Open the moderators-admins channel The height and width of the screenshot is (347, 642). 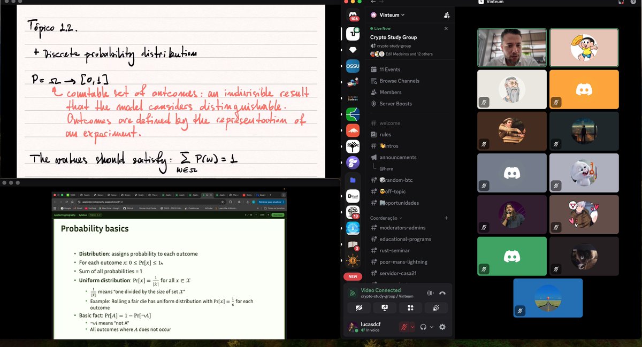410,228
